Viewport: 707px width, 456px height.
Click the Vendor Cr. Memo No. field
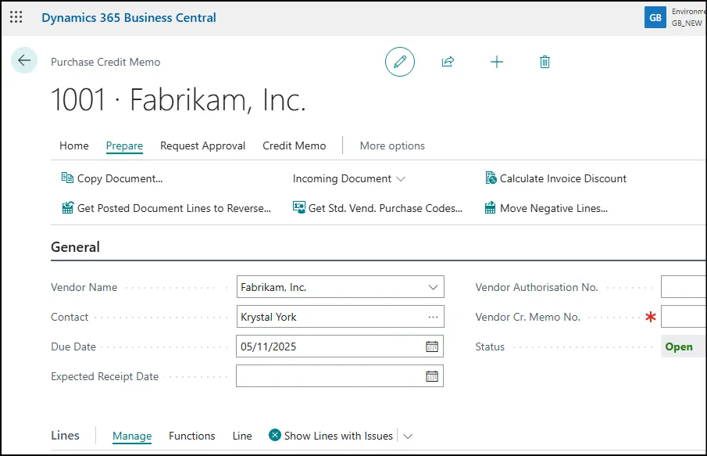point(684,317)
